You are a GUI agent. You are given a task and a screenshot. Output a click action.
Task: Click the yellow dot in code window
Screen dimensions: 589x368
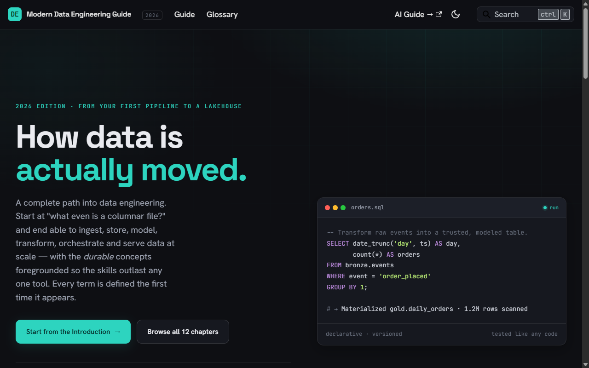click(x=335, y=208)
